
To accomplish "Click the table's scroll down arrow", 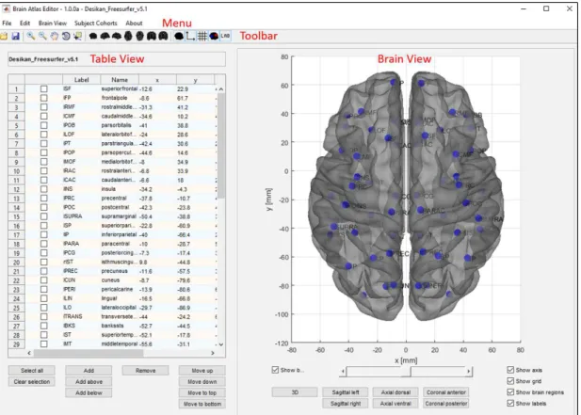I will pyautogui.click(x=221, y=344).
